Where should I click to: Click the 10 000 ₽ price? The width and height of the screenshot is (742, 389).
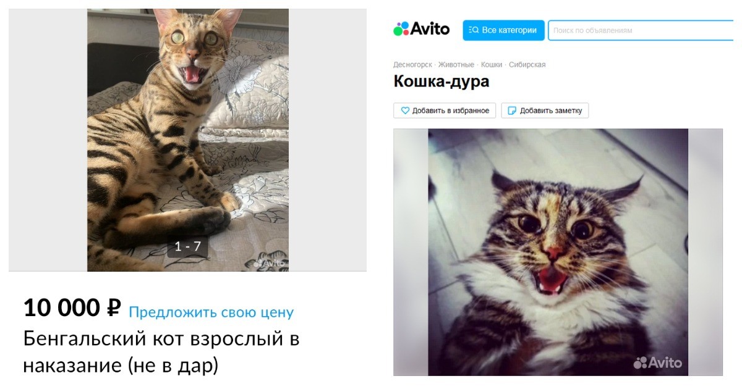(72, 307)
